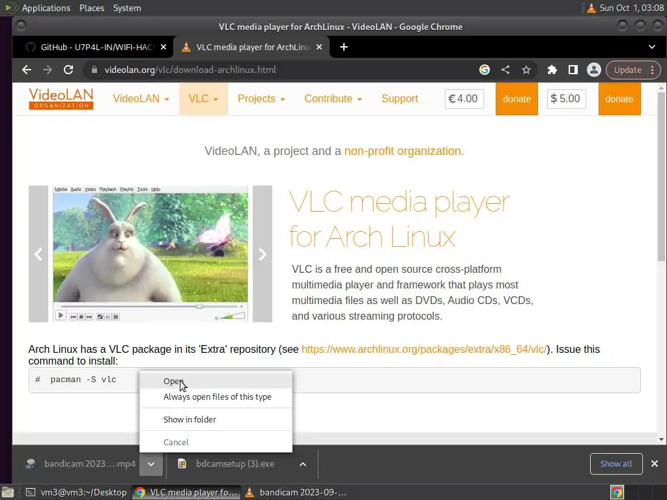Share this page via share icon
Screen dimensions: 667x500
tap(505, 70)
